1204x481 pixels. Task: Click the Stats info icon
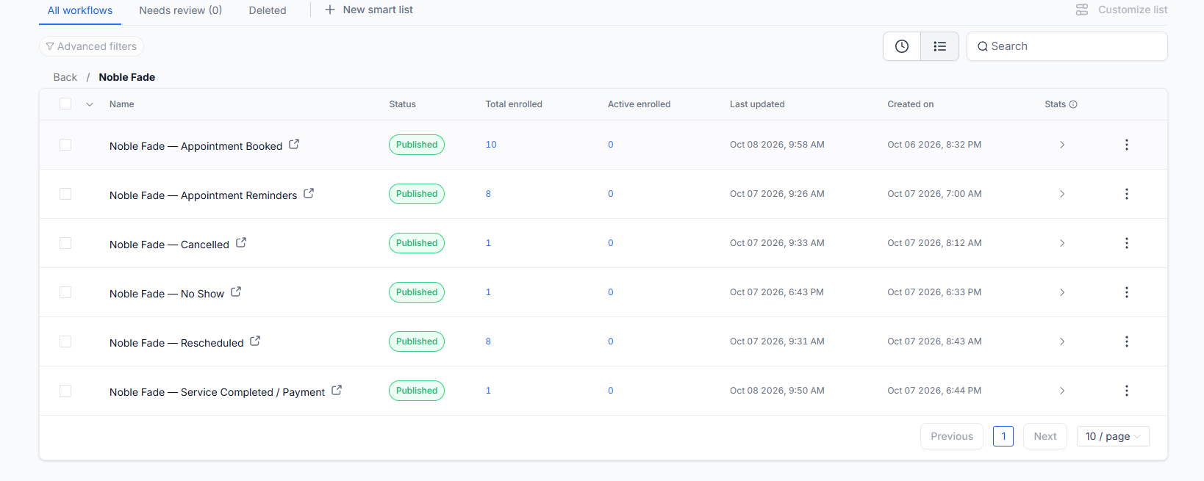[1073, 104]
